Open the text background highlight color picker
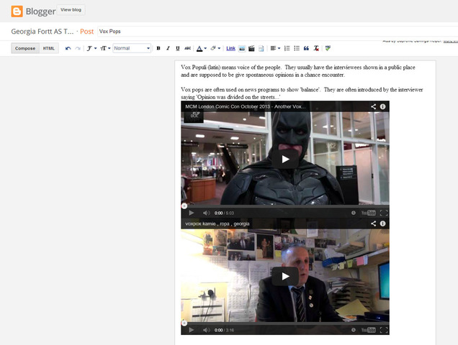This screenshot has height=345, width=458. [x=215, y=48]
